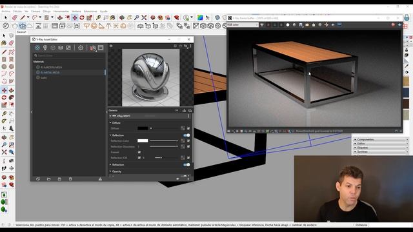This screenshot has height=232, width=413.
Task: Open Textures category in Asset Editor
Action: point(68,48)
